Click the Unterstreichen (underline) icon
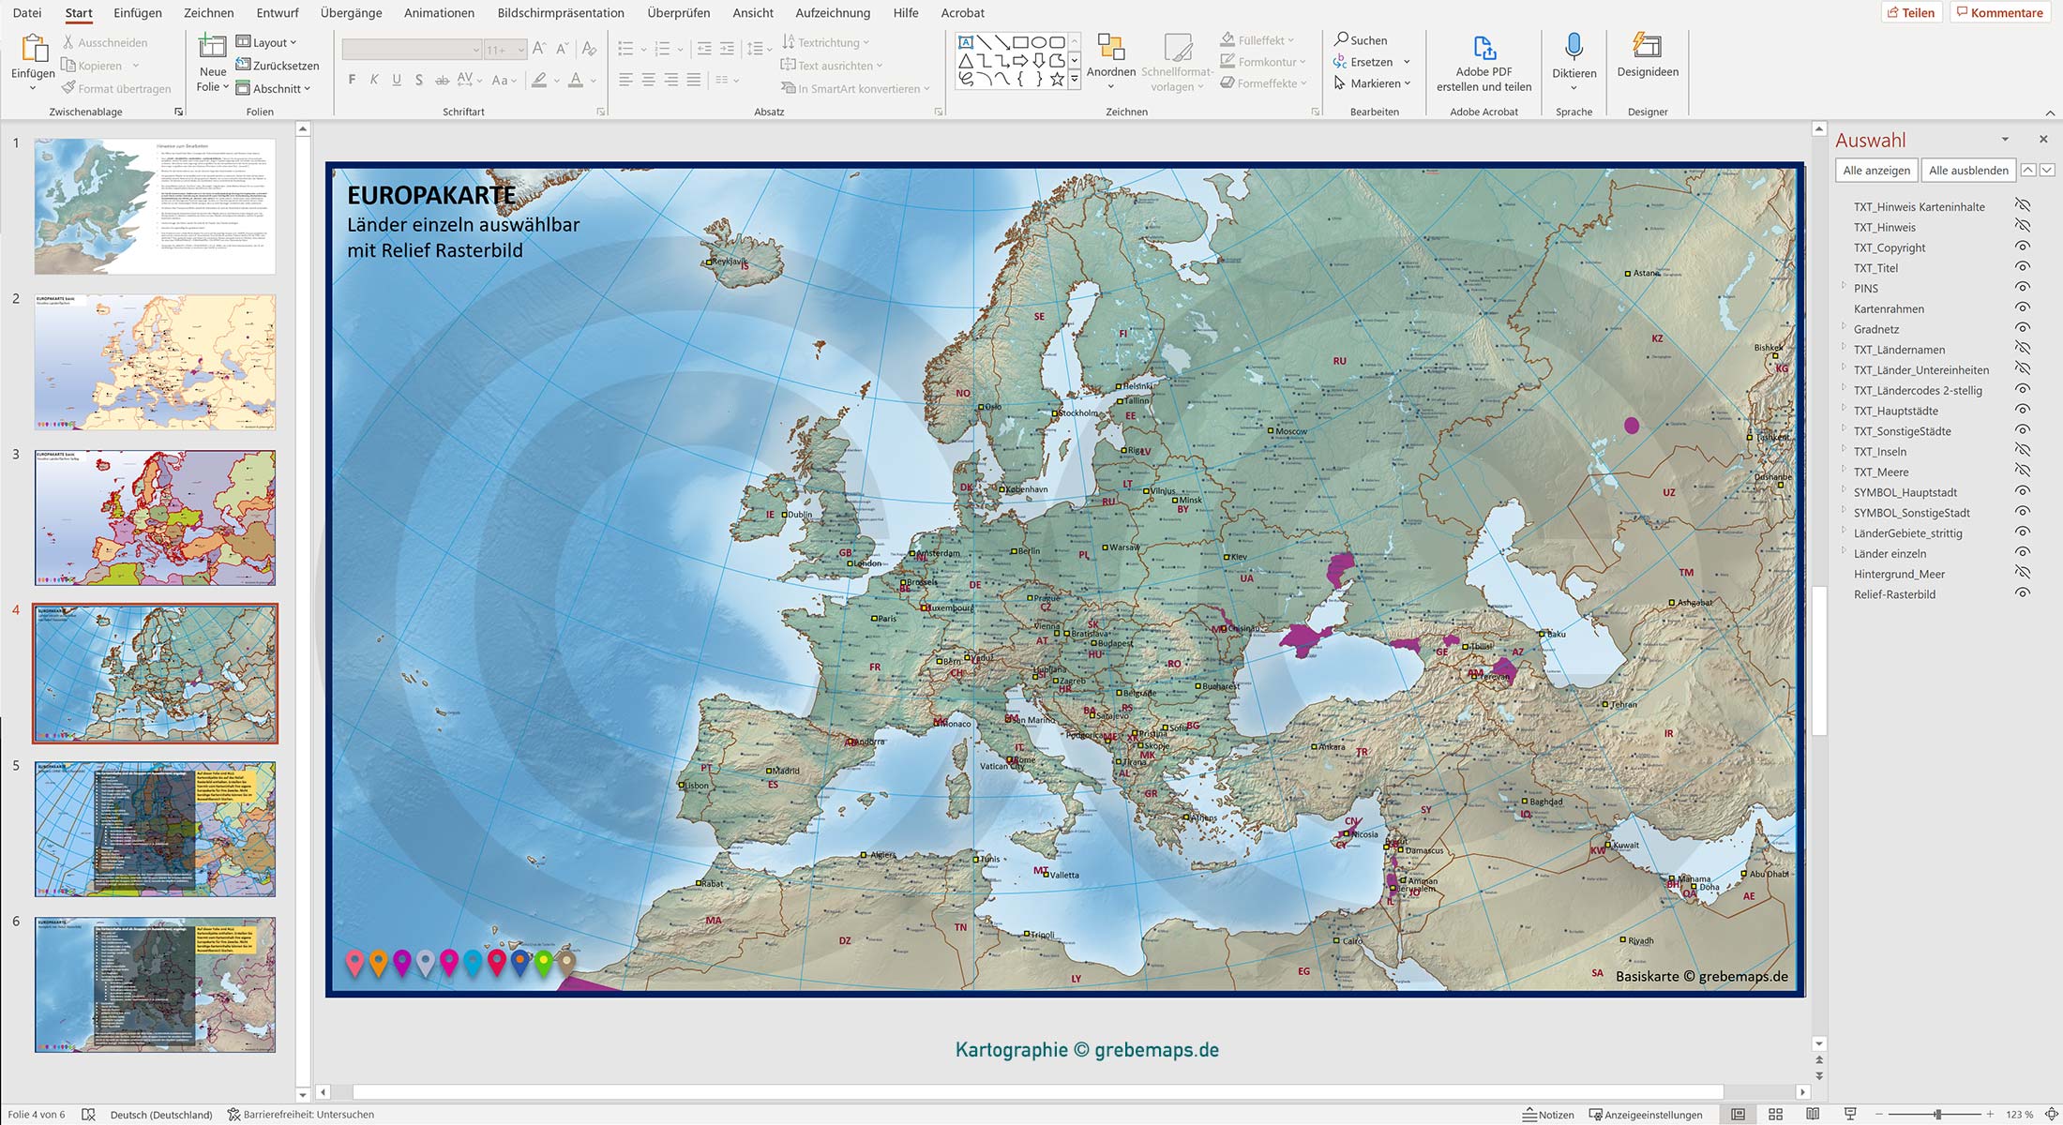Viewport: 2063px width, 1125px height. click(397, 80)
